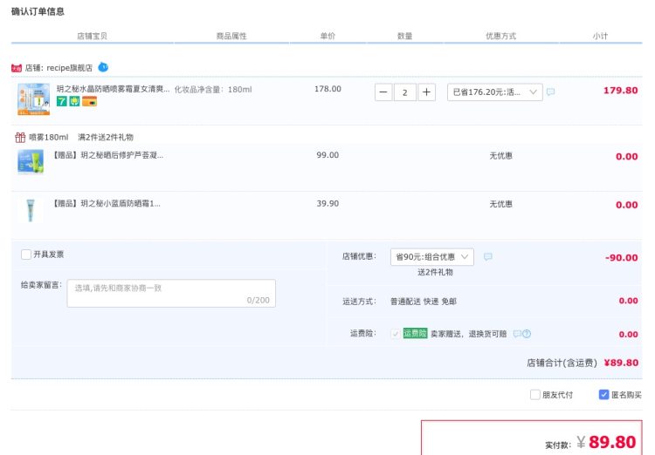Click the subtotal value 179.80
The width and height of the screenshot is (655, 455).
[621, 91]
